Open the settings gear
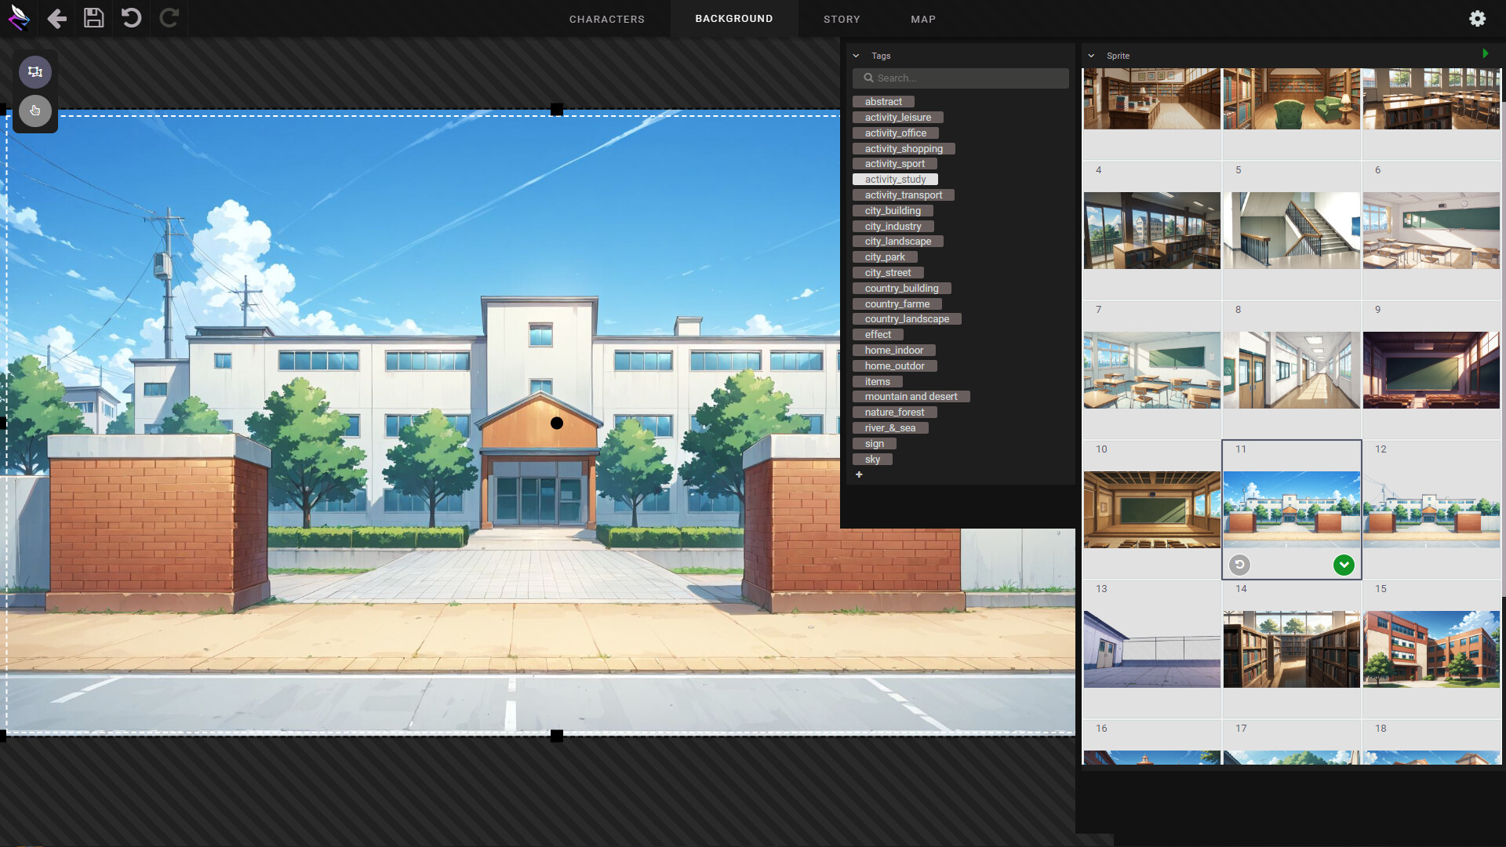 tap(1478, 18)
